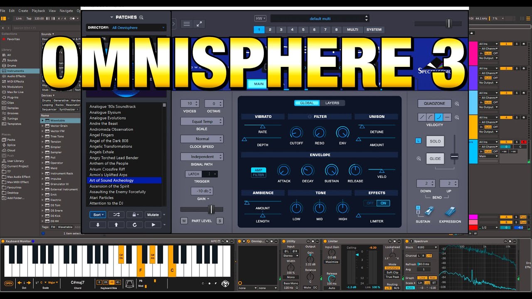Switch to the GLOBAL tab
The image size is (532, 299).
click(307, 103)
